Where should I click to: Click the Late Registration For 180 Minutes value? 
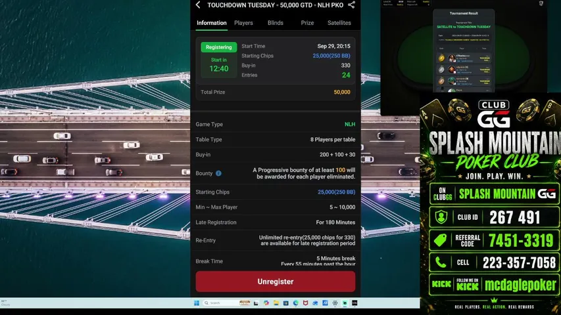[335, 222]
